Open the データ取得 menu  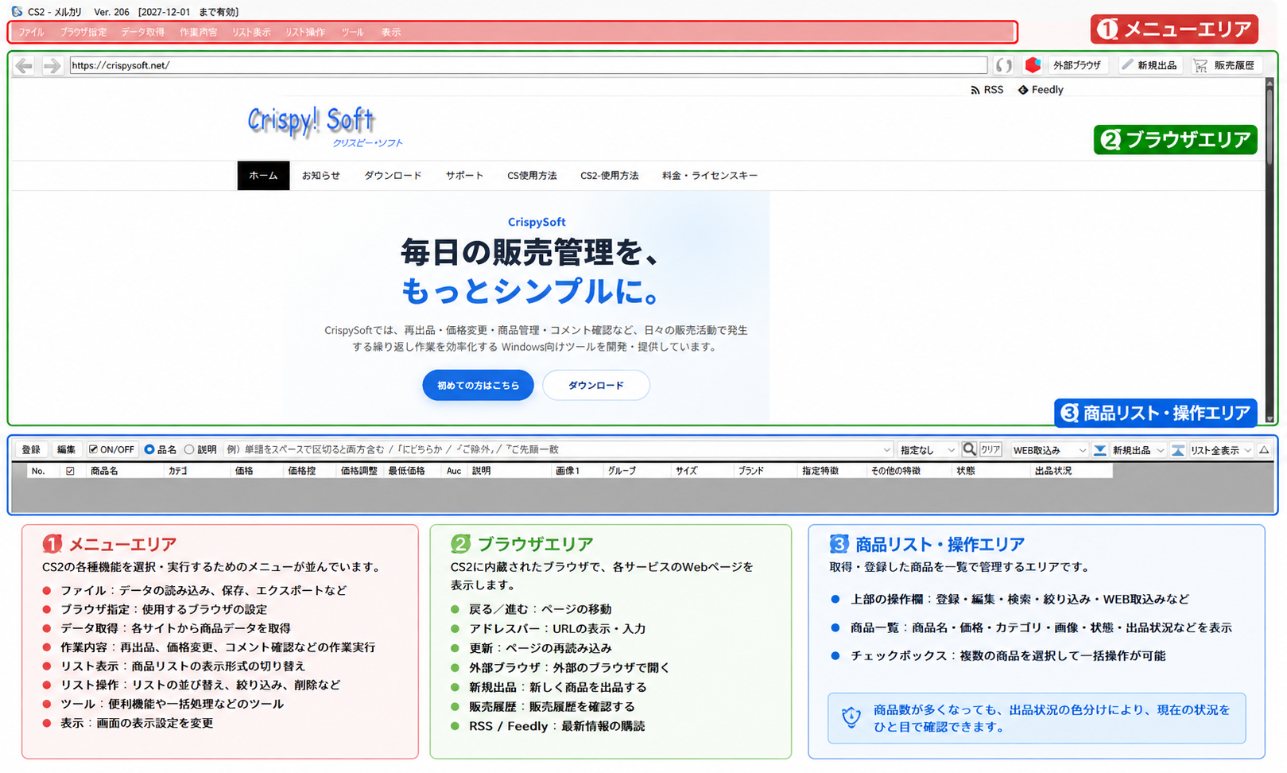point(143,33)
